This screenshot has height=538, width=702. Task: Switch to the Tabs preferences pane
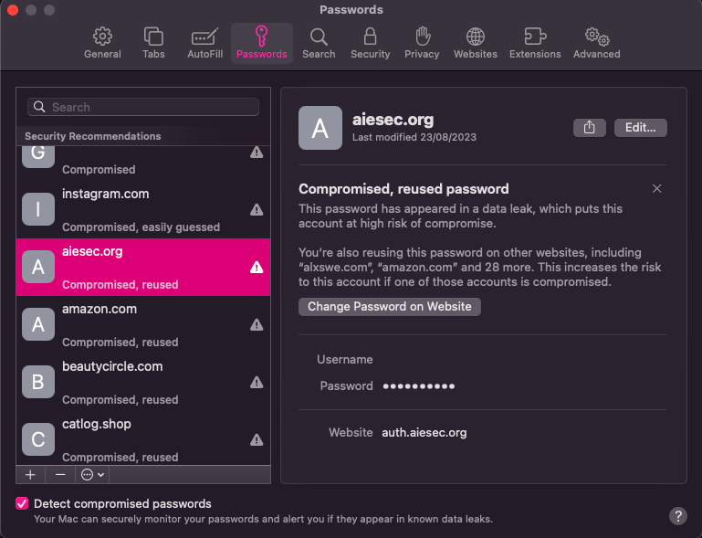tap(153, 43)
